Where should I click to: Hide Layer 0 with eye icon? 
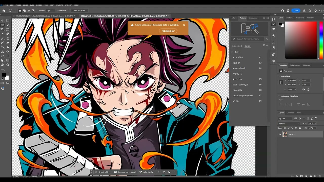pos(280,134)
